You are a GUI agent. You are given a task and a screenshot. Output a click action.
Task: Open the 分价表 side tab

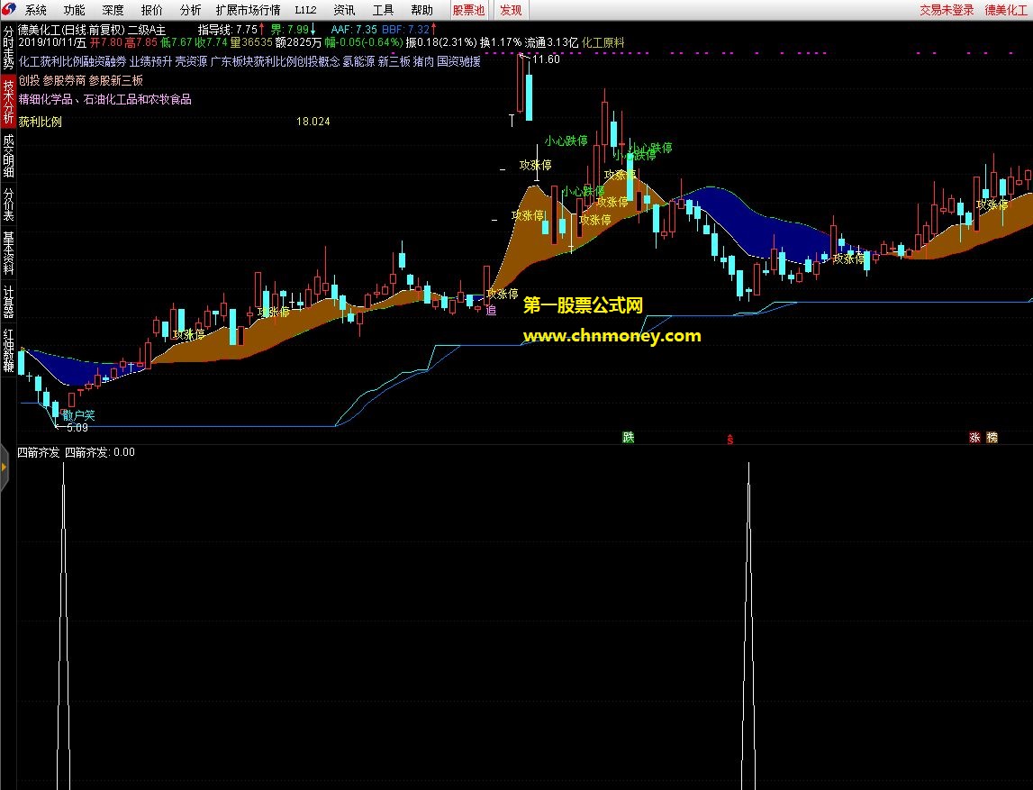tap(9, 204)
